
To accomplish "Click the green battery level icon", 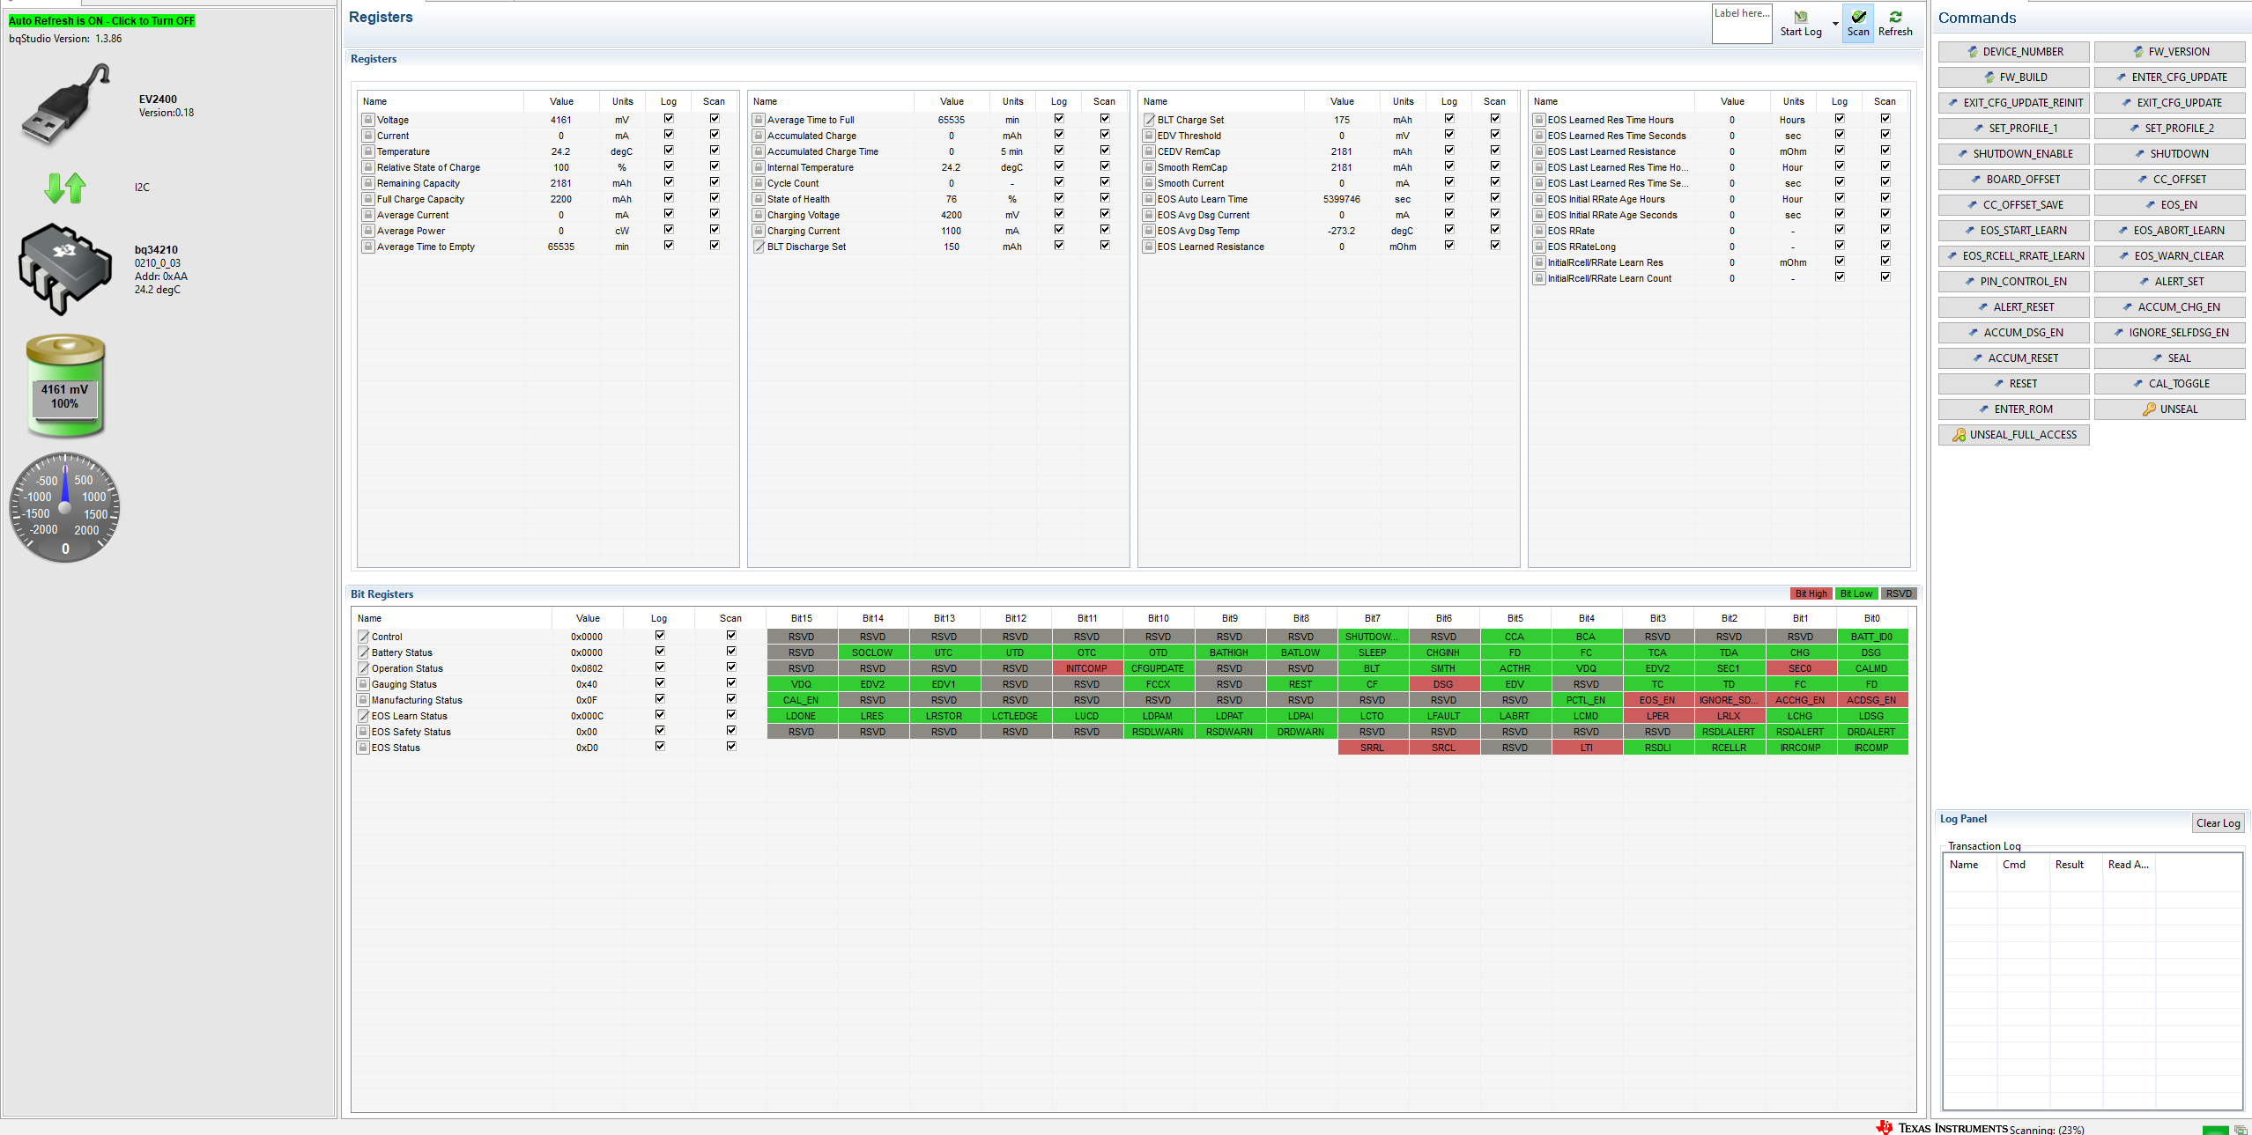I will click(65, 386).
